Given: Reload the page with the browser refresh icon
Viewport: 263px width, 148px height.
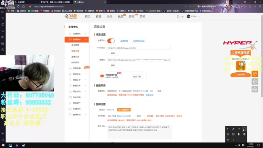Looking at the screenshot, I should tap(18, 7).
